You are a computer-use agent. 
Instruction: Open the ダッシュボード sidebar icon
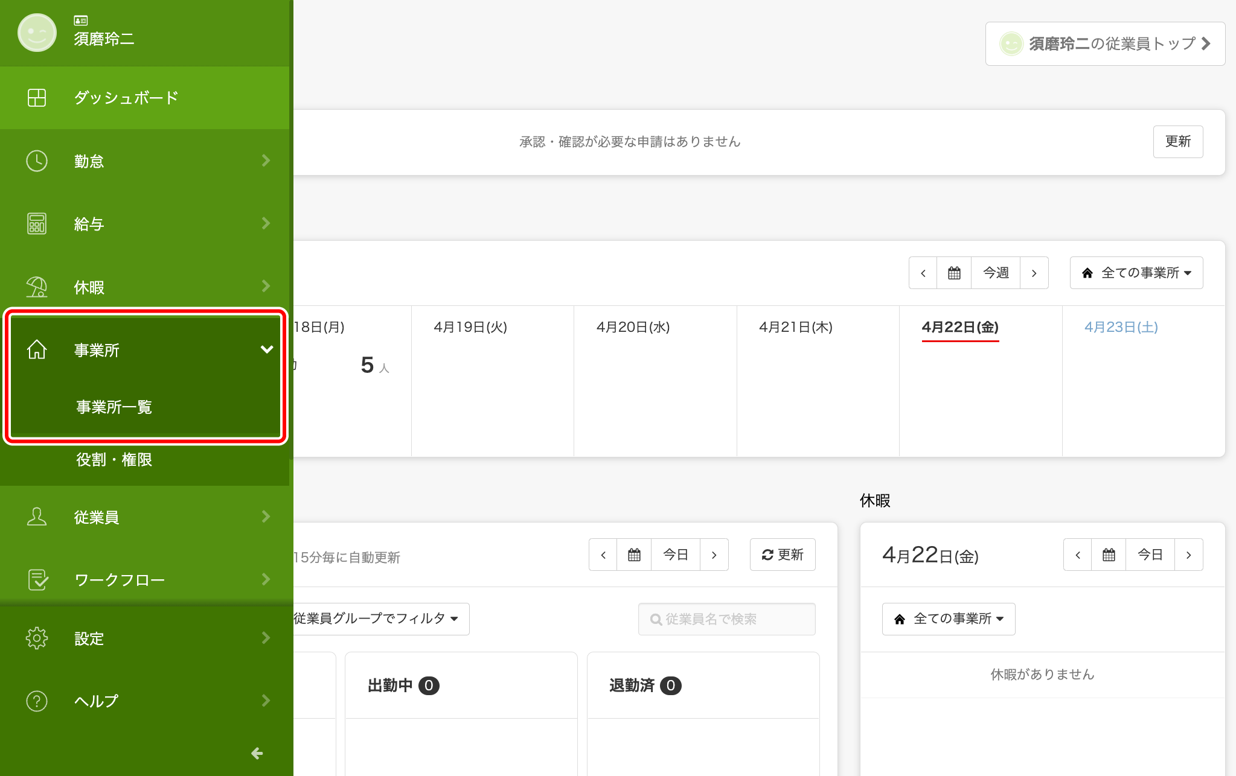(x=36, y=97)
